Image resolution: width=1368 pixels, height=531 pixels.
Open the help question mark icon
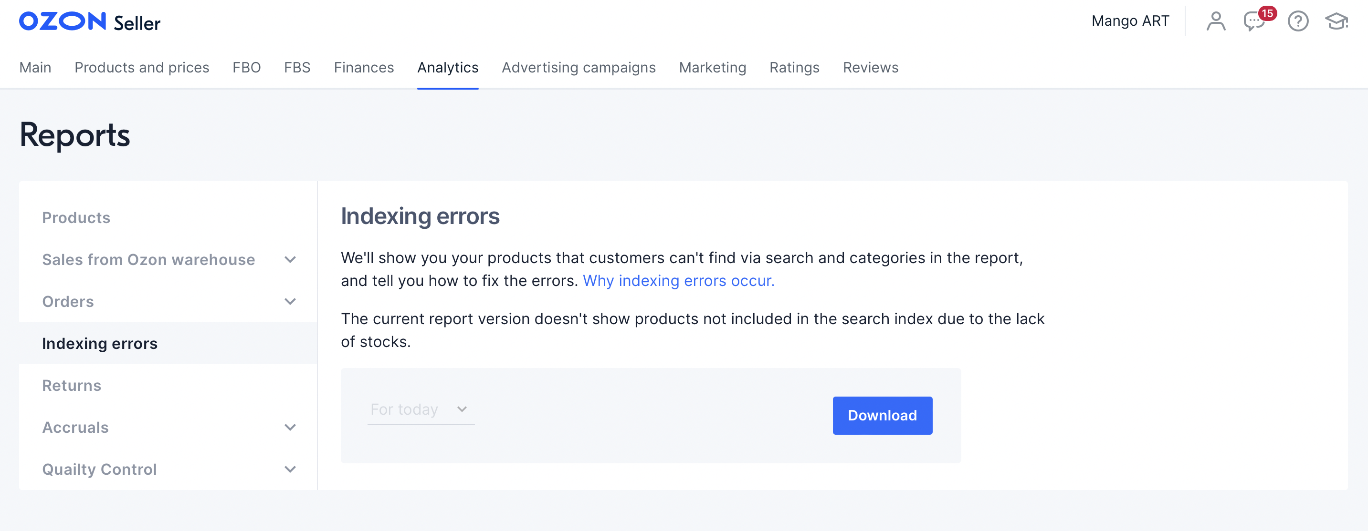(x=1298, y=21)
